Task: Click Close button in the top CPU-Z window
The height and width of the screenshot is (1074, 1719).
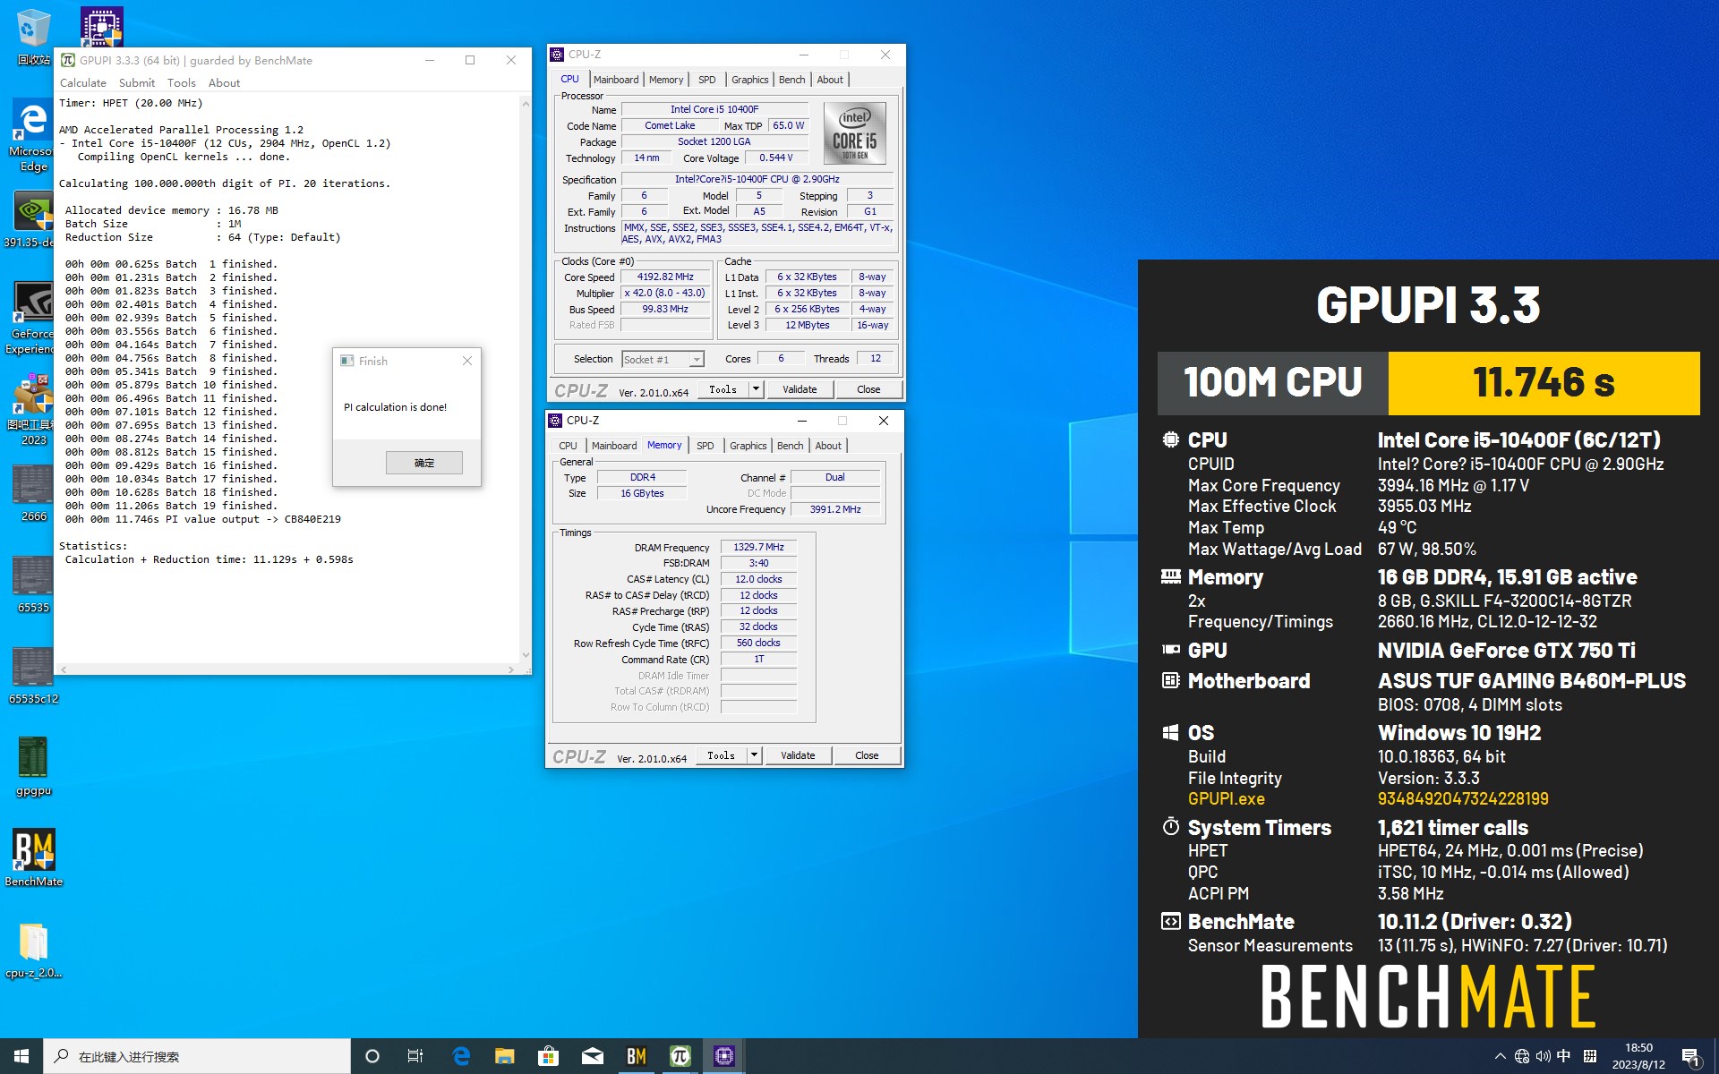Action: click(868, 389)
